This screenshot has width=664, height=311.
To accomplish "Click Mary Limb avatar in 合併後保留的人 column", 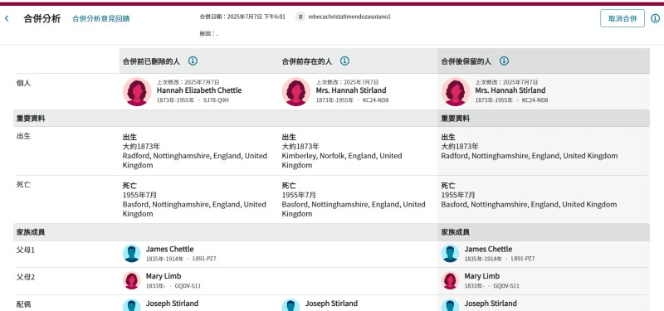I will [x=450, y=280].
